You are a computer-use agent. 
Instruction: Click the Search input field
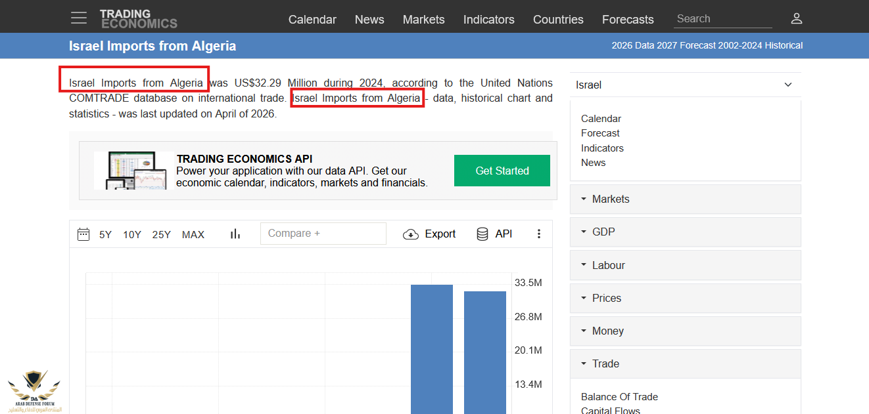723,19
